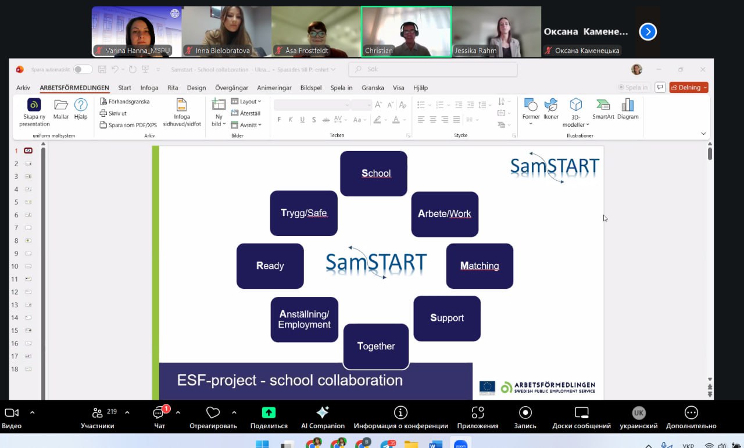Click the Diagram chart icon

pos(628,105)
